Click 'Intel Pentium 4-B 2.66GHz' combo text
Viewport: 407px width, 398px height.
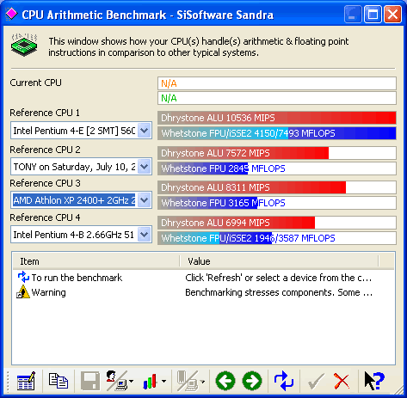click(74, 235)
